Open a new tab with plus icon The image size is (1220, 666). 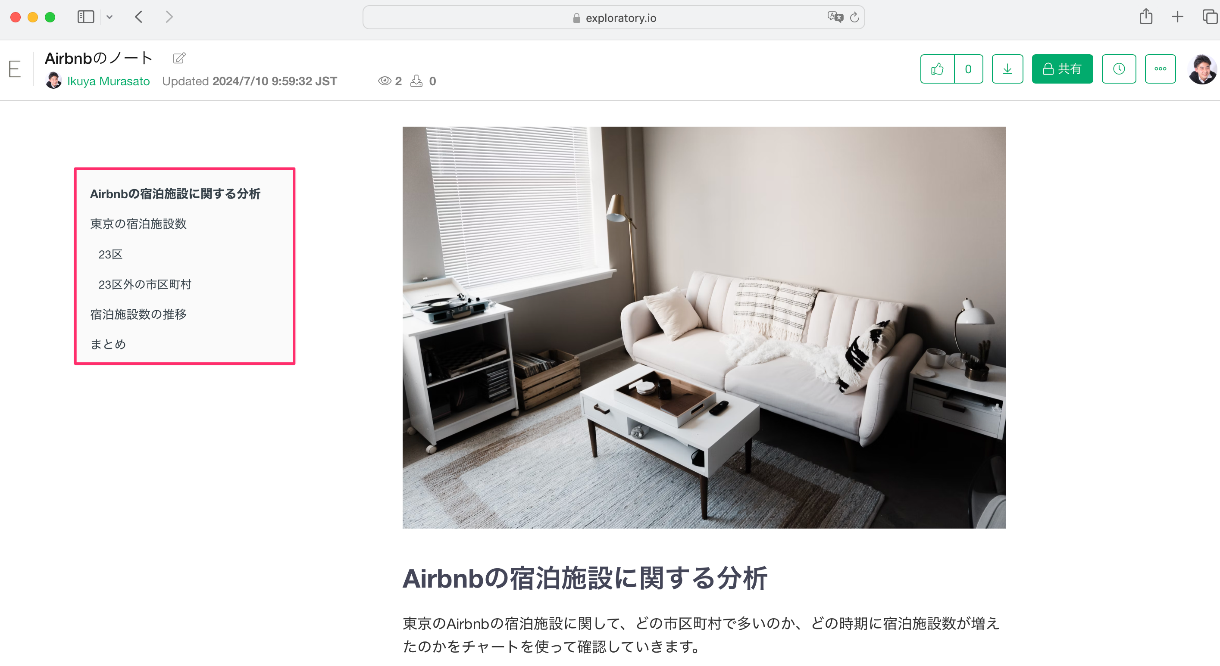pos(1177,17)
